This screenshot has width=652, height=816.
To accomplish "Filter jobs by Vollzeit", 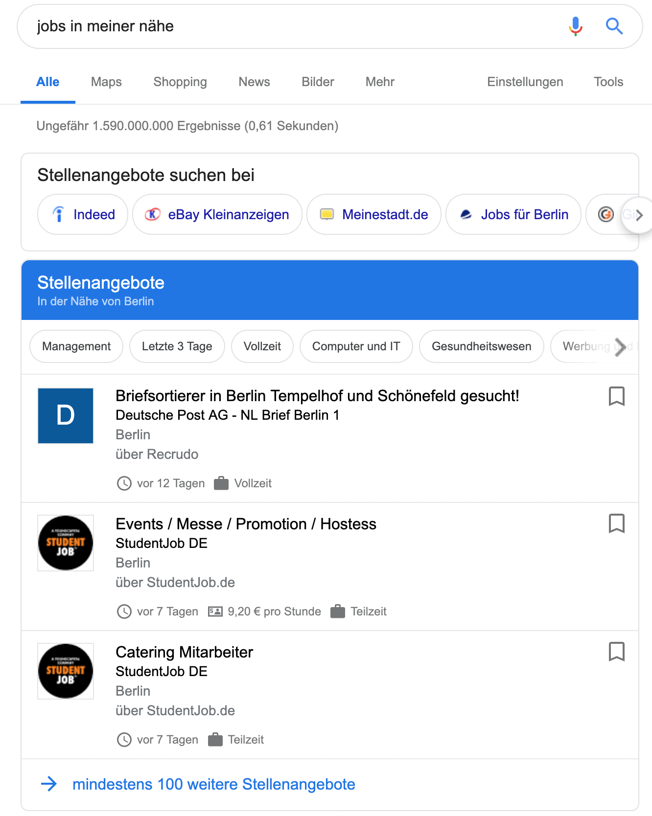I will (x=262, y=346).
